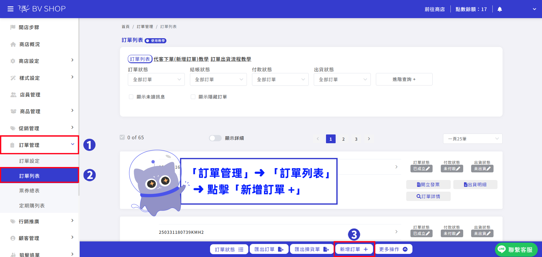Toggle the select-all checkbox near 0 of 65
The image size is (542, 257).
coord(122,137)
